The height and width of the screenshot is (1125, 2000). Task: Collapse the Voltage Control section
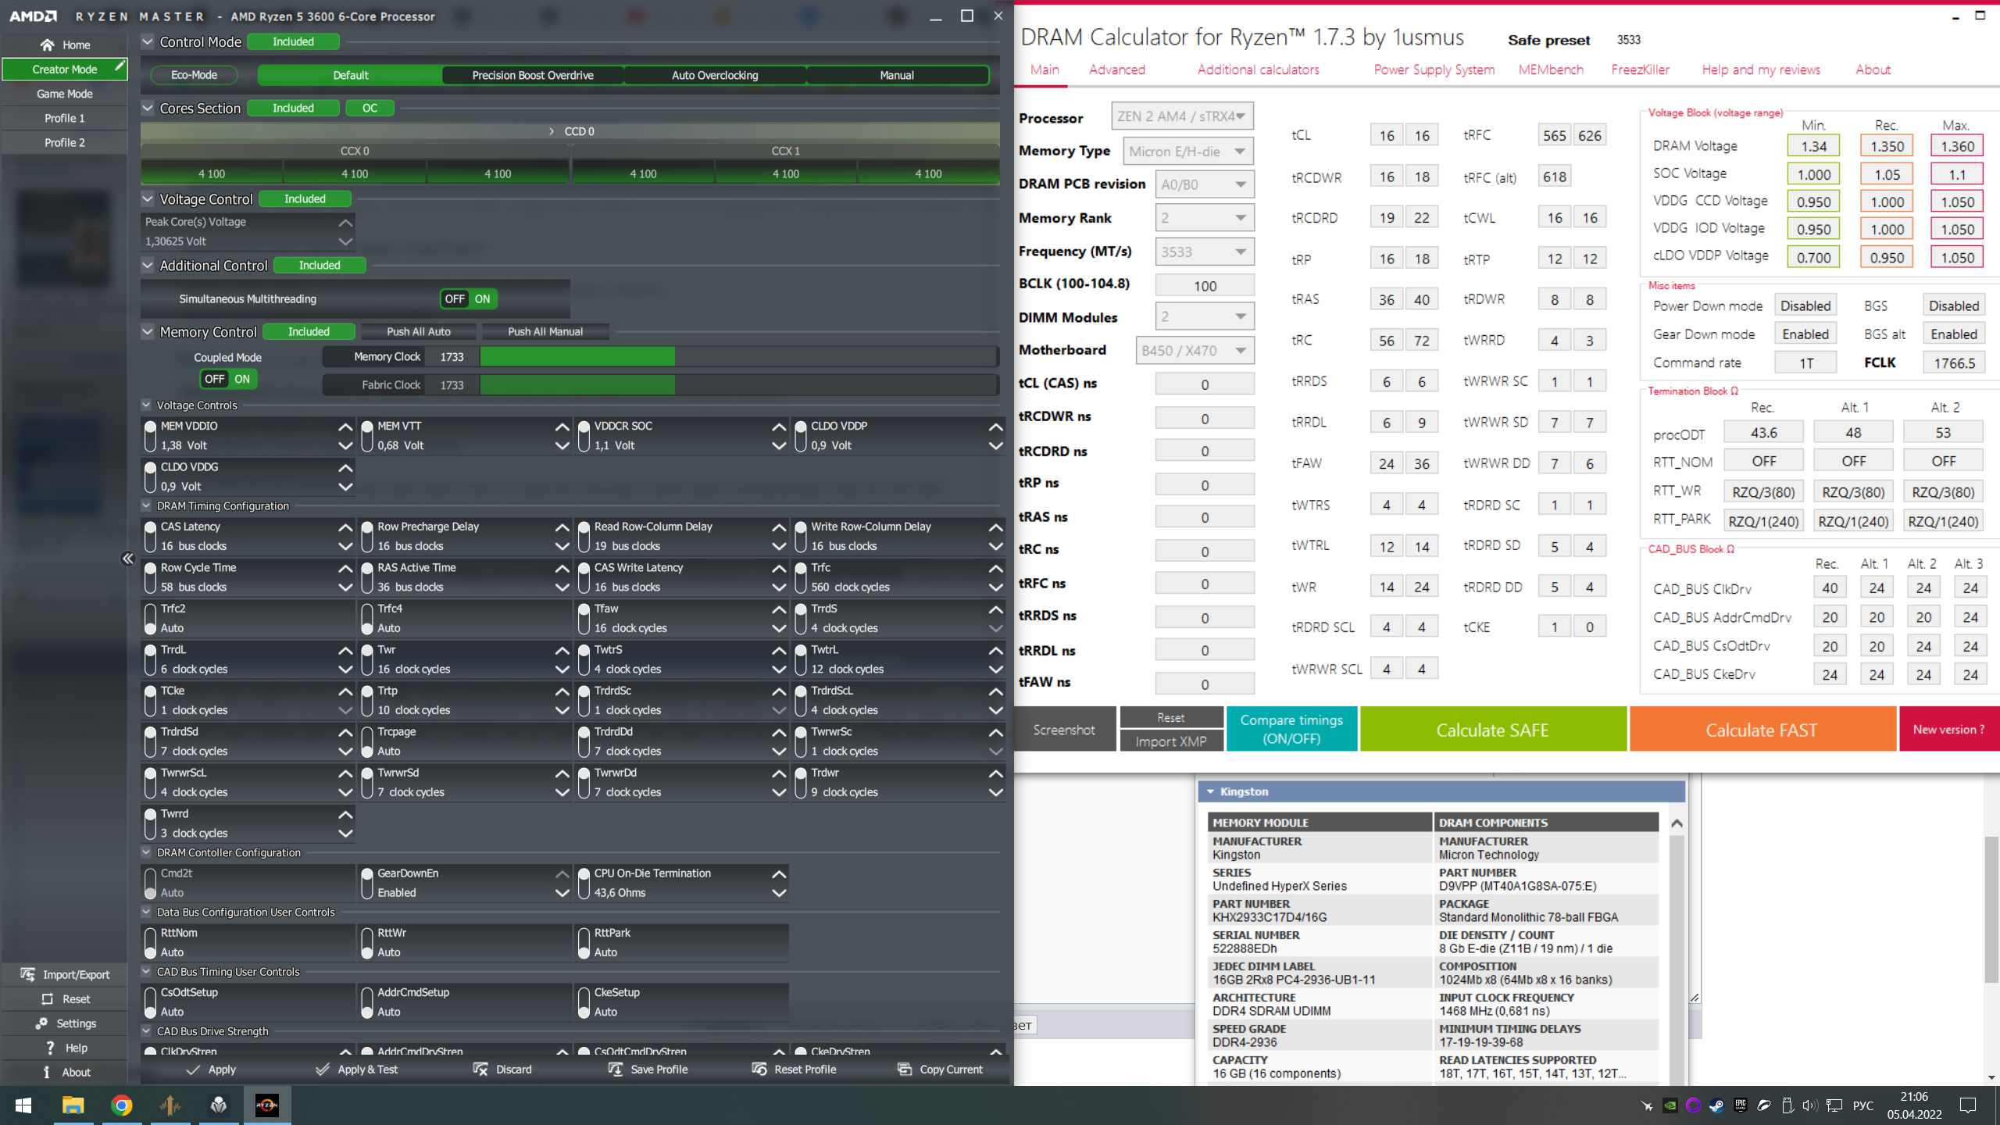click(147, 198)
